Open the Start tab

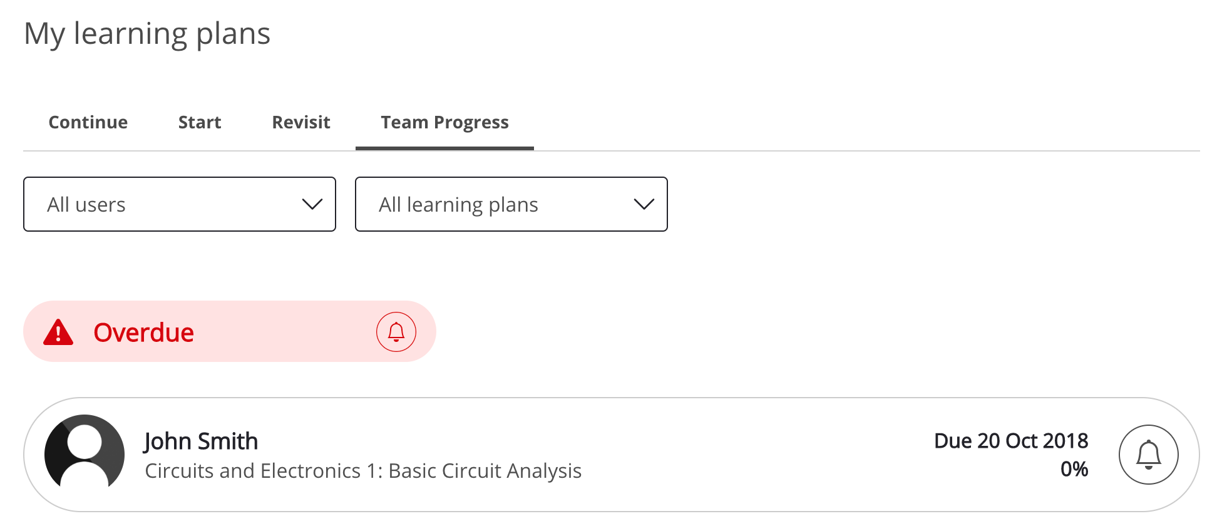[200, 122]
